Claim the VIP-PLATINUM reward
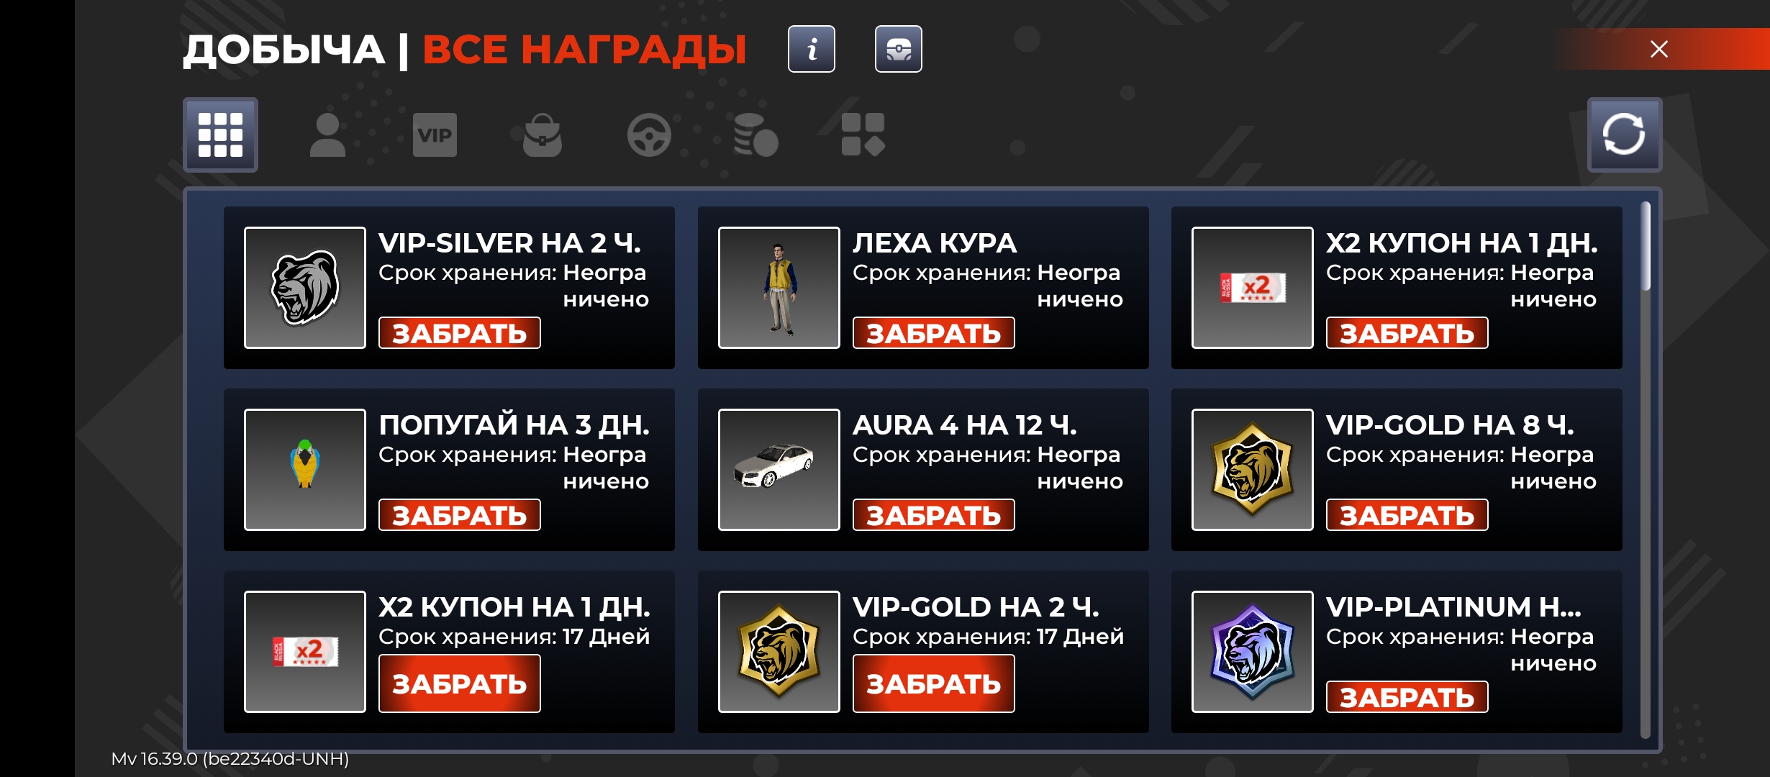The height and width of the screenshot is (777, 1770). click(1407, 697)
